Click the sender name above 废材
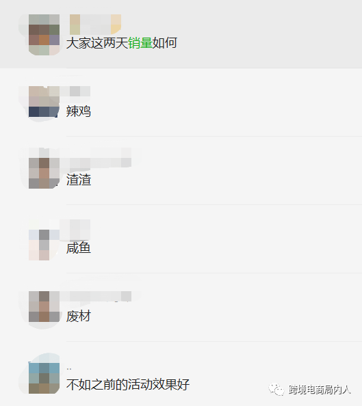The image size is (362, 406). click(x=96, y=296)
